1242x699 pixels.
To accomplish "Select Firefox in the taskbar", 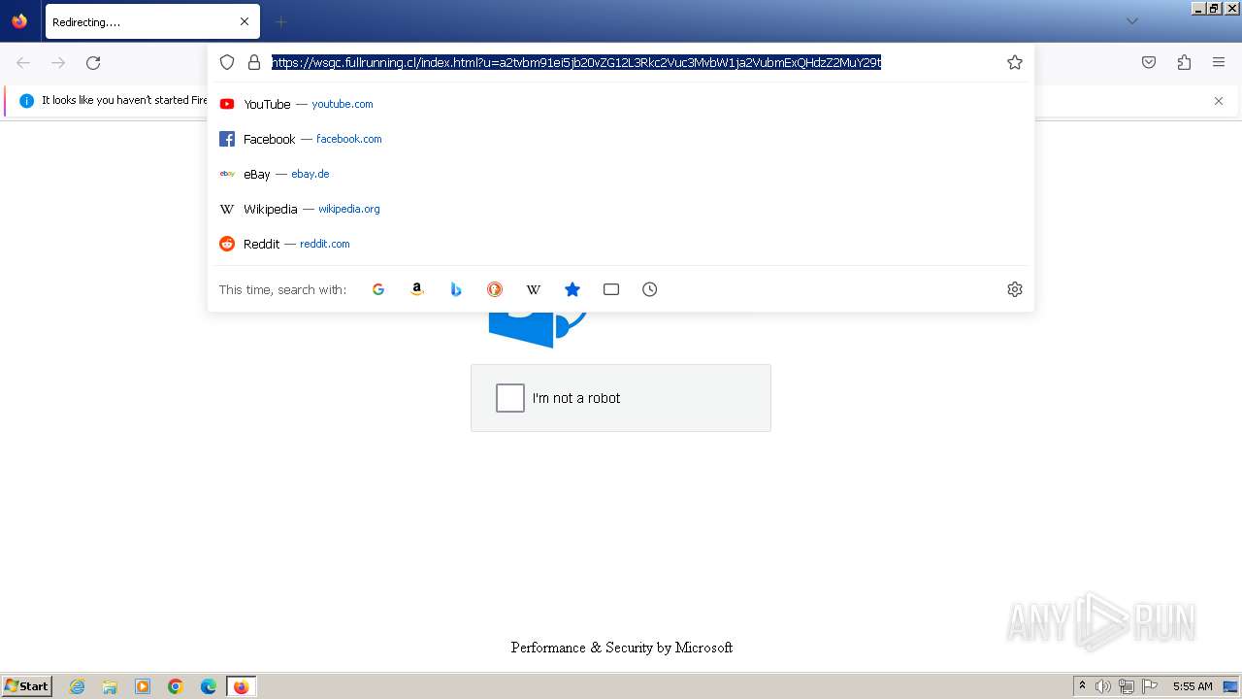I will click(241, 686).
